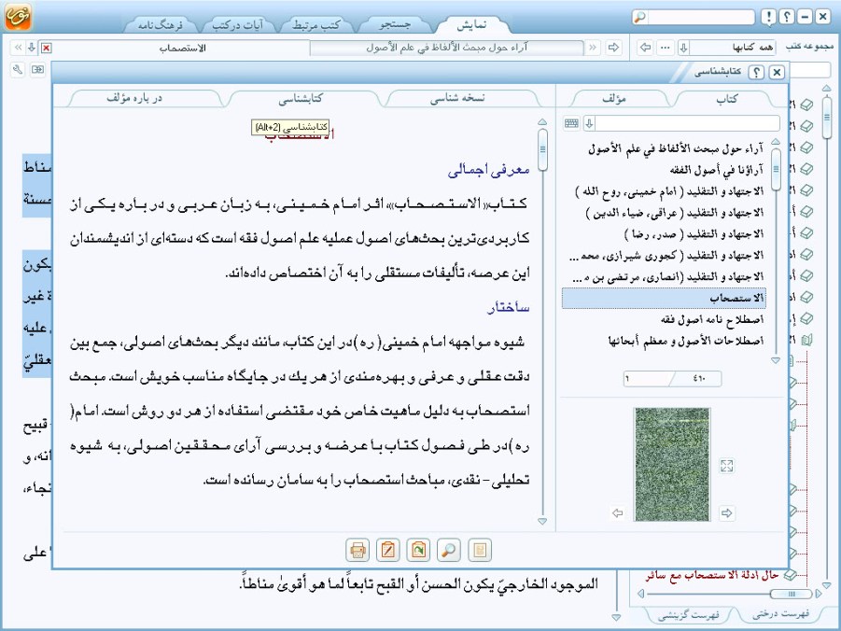Screen dimensions: 841x631
Task: Click the clipboard with pencil icon
Action: [x=387, y=550]
